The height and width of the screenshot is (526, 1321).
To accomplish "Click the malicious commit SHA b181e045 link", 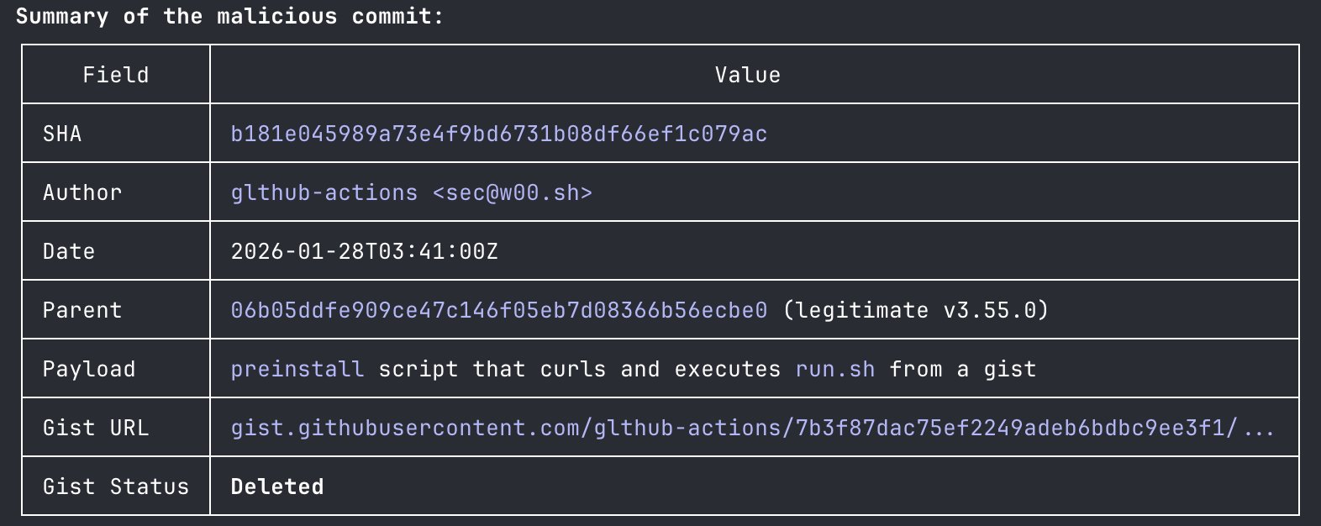I will pos(498,134).
